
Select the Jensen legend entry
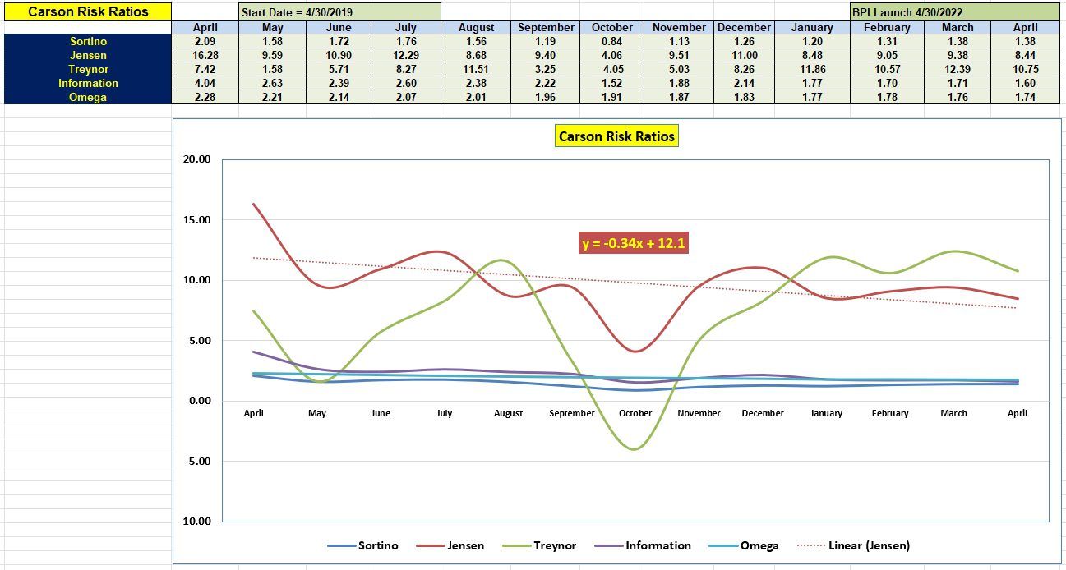click(449, 545)
